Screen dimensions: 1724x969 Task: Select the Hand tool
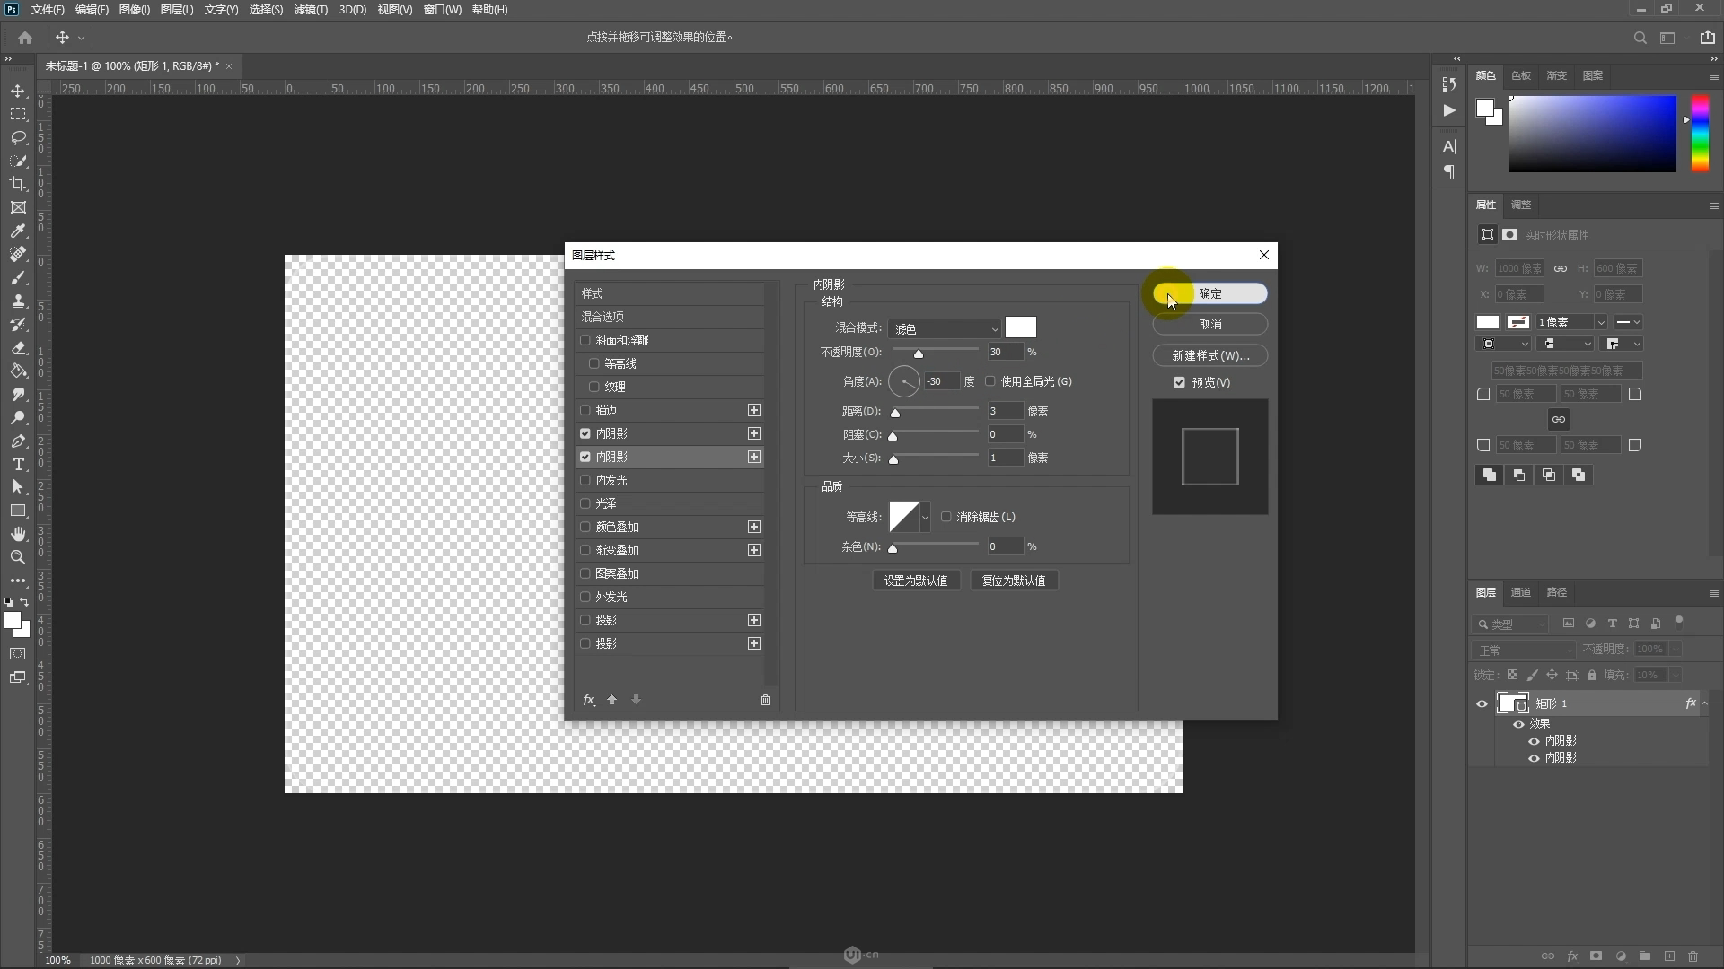click(x=18, y=534)
